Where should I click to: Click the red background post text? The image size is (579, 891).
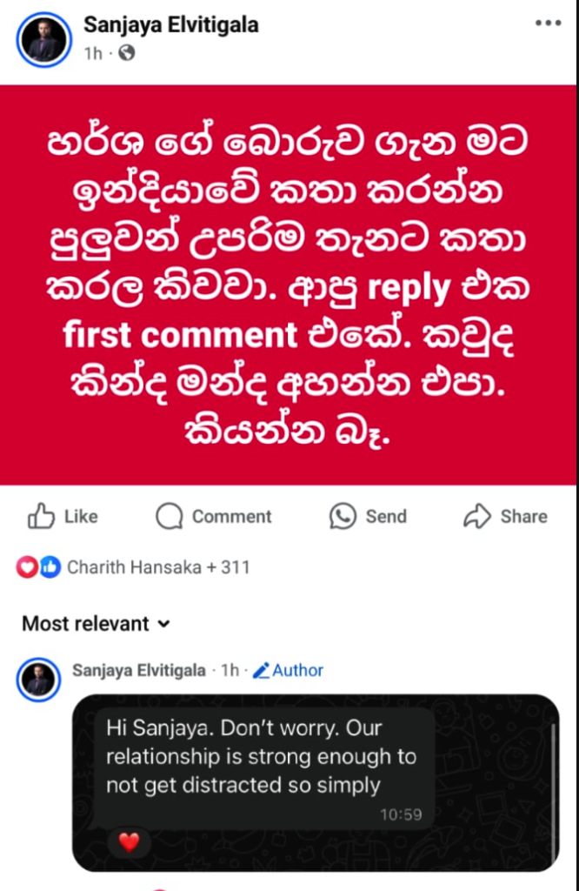pos(289,285)
